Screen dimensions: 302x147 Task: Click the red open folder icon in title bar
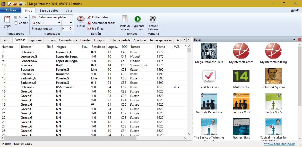coord(15,4)
